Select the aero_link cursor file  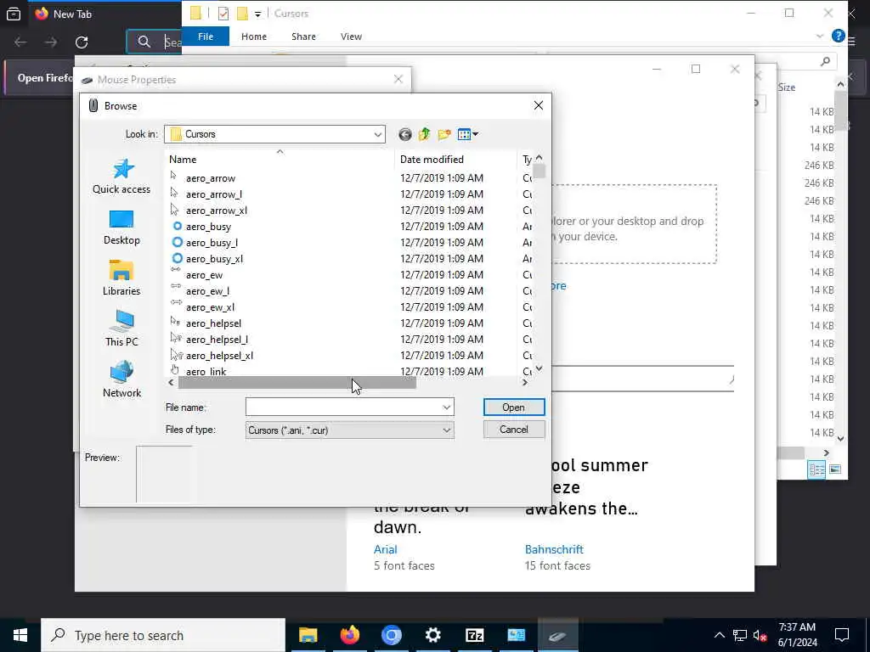point(206,371)
